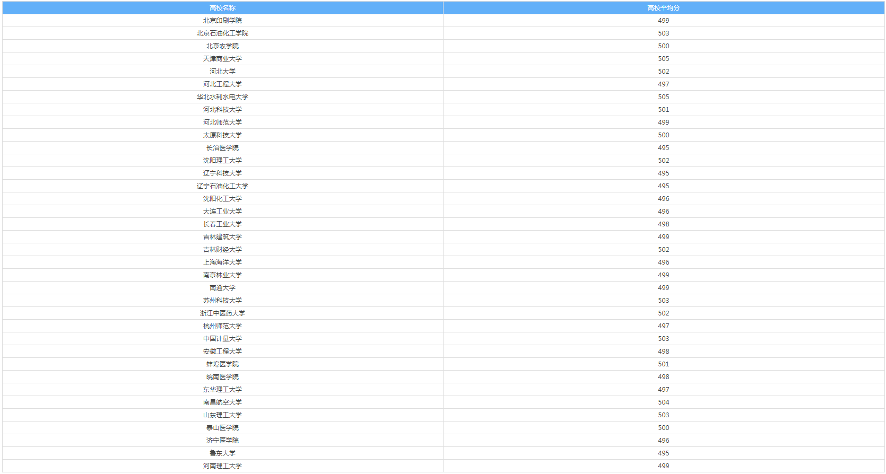Click the 蚌埠医学院 name cell

(x=222, y=364)
